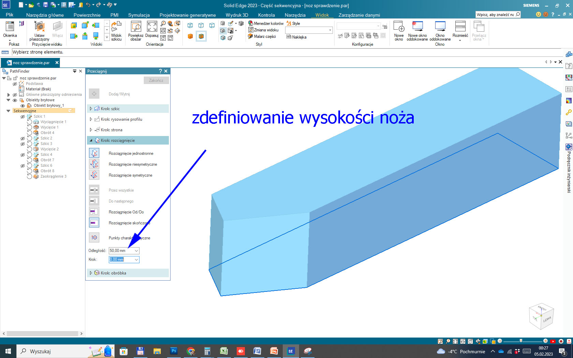Open the Widok szkicu sketch view
The width and height of the screenshot is (573, 358).
click(116, 31)
